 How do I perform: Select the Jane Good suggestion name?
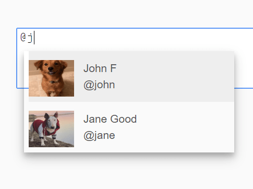point(110,119)
